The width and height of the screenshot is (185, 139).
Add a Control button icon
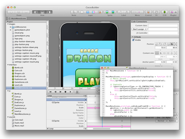coord(148,12)
